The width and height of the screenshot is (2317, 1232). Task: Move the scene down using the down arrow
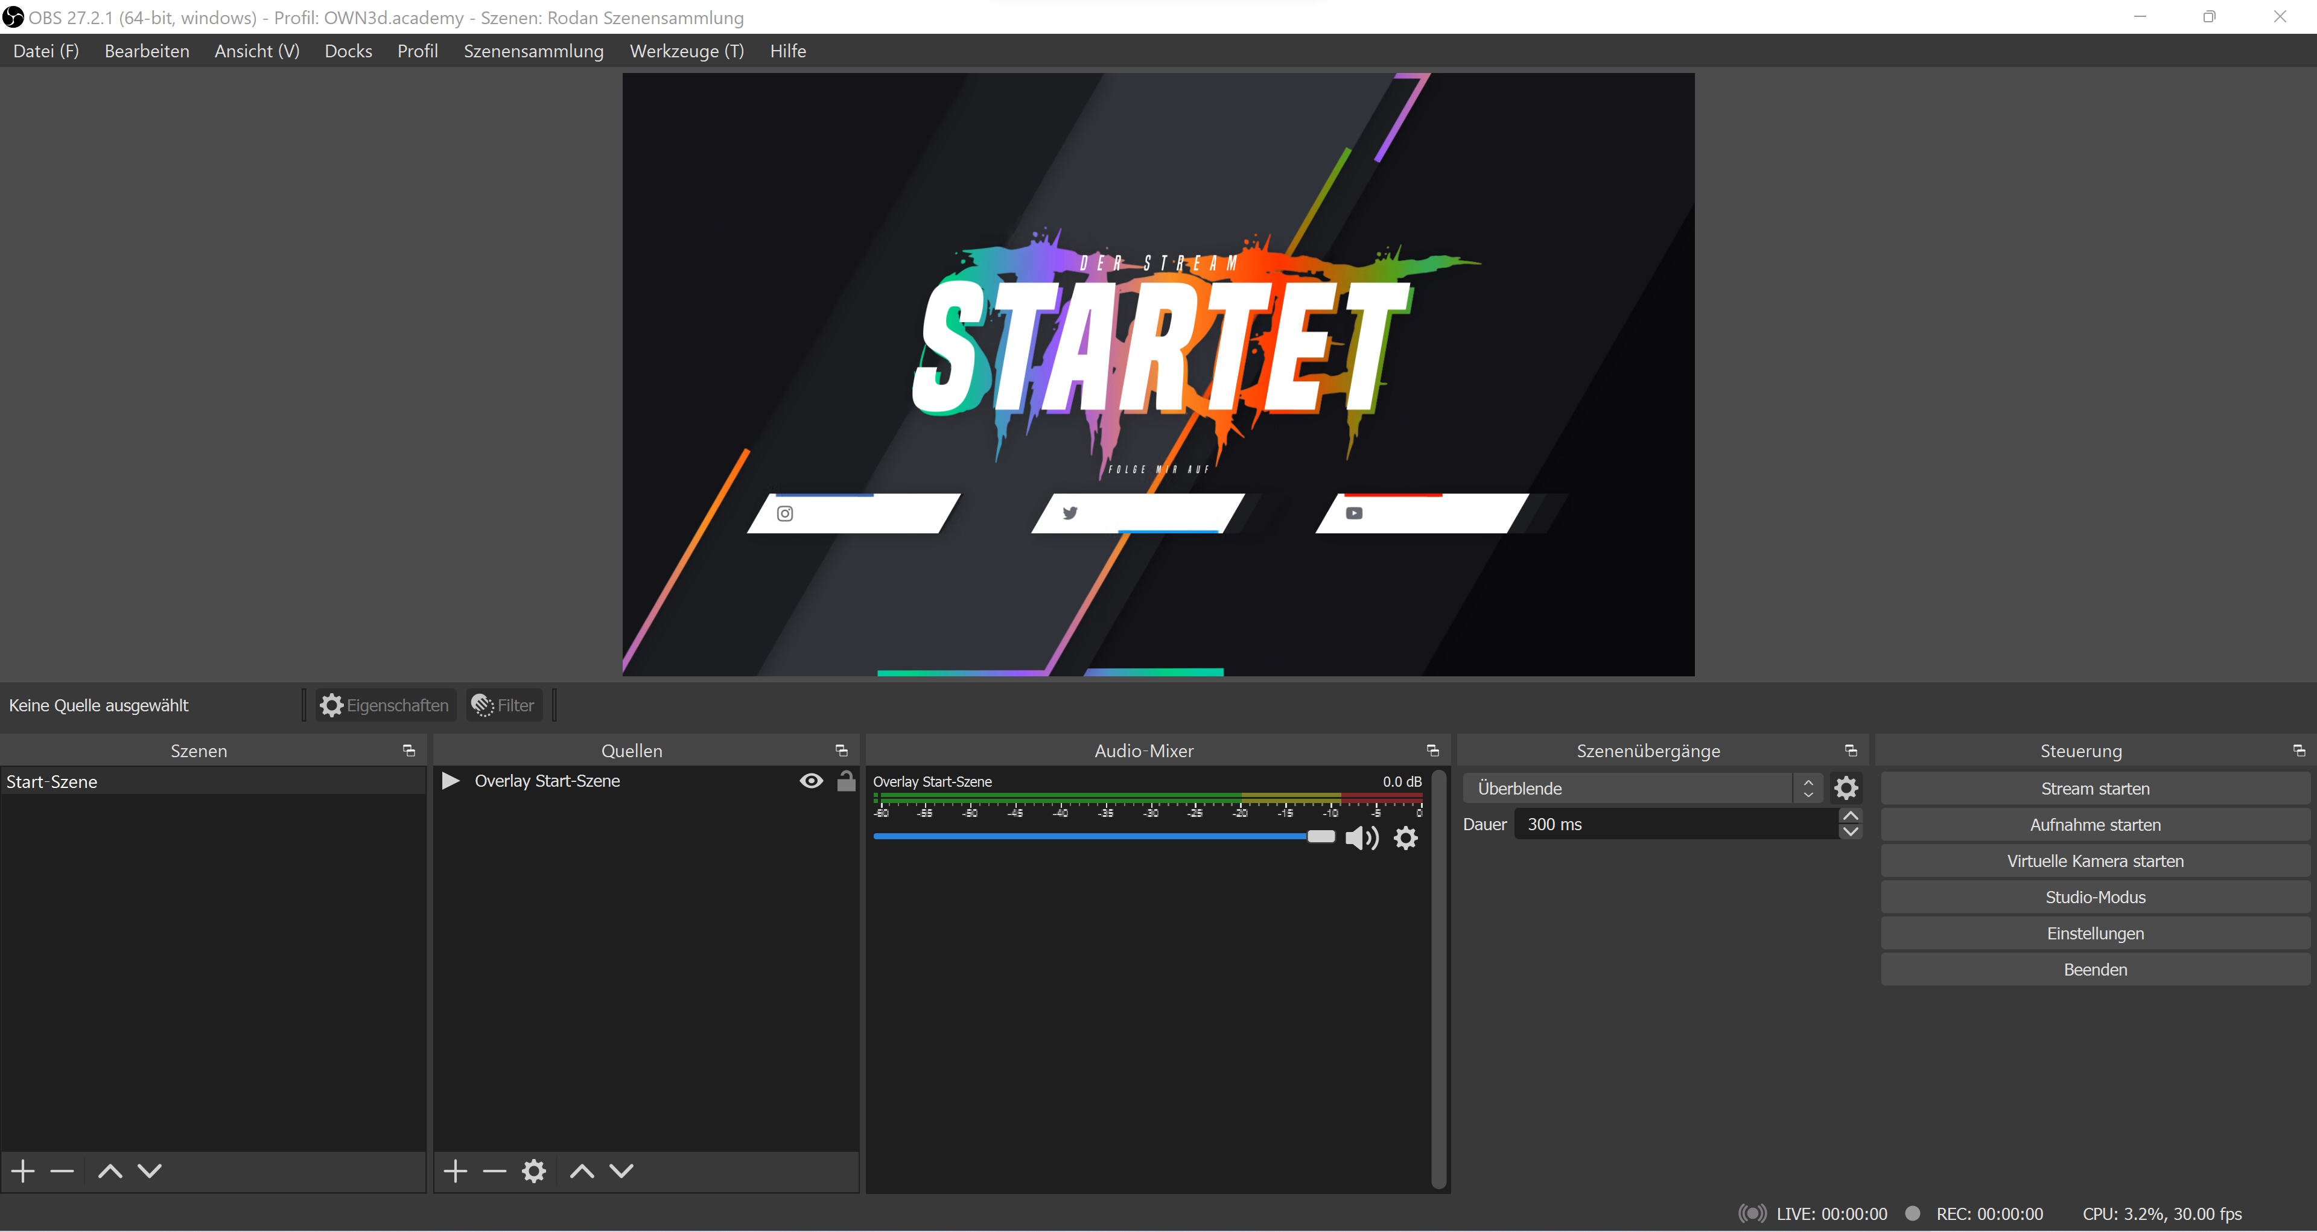149,1170
